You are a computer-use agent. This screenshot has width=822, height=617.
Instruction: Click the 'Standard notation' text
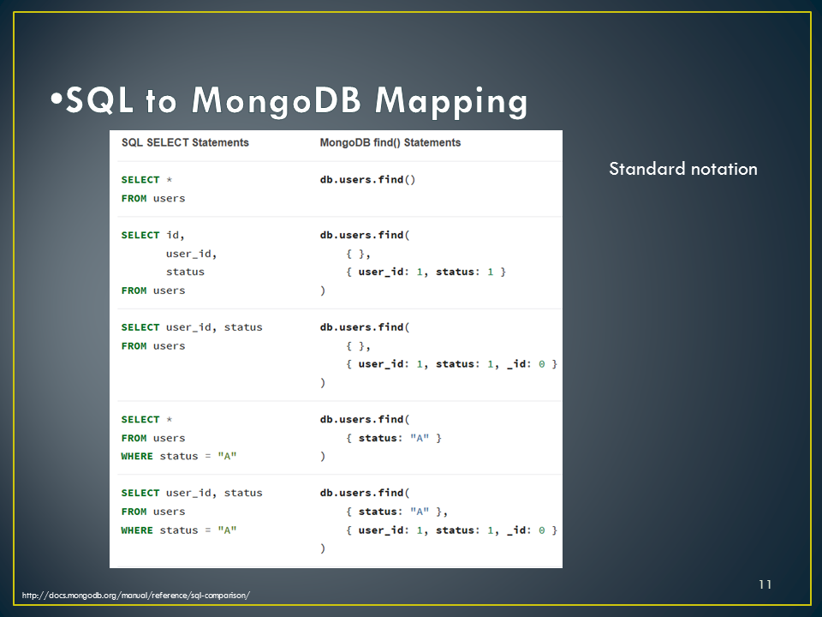[683, 169]
